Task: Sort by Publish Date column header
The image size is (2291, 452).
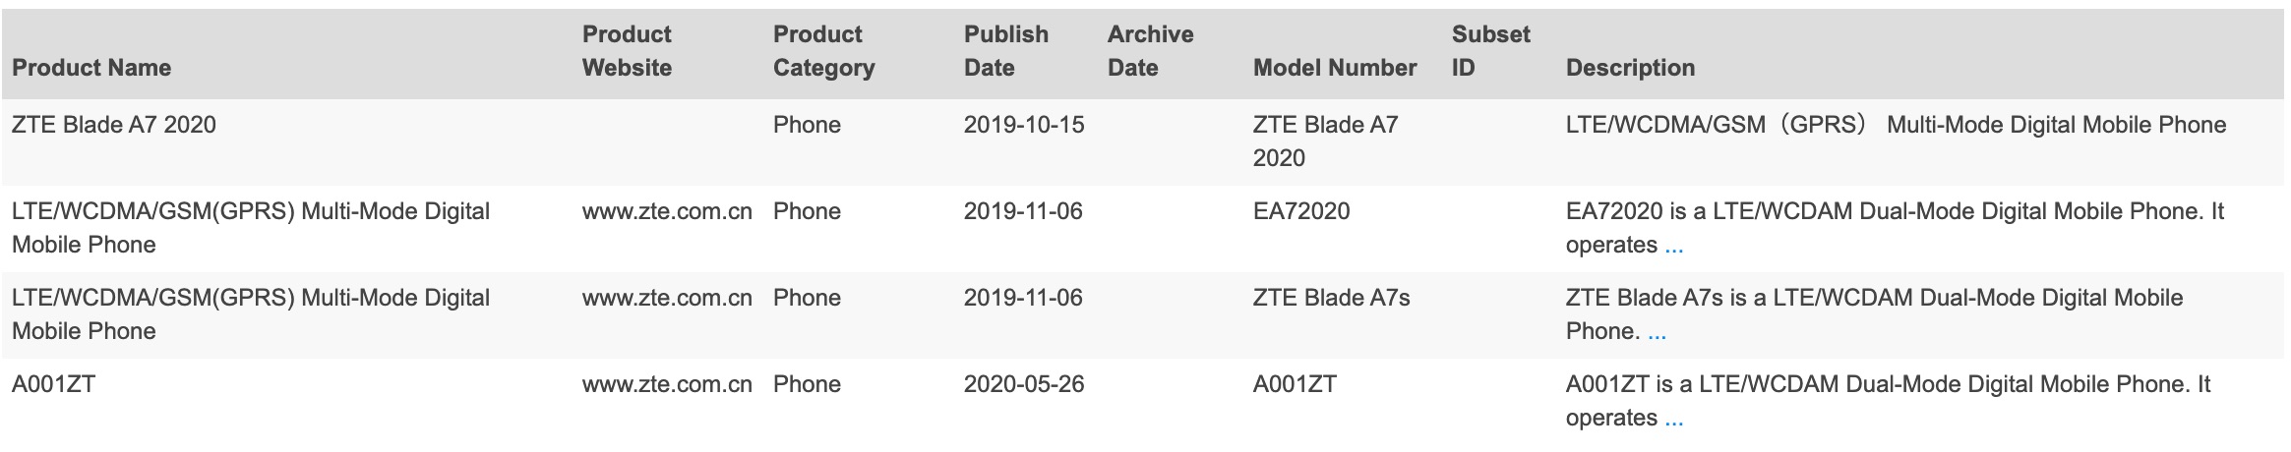Action: (x=1006, y=51)
